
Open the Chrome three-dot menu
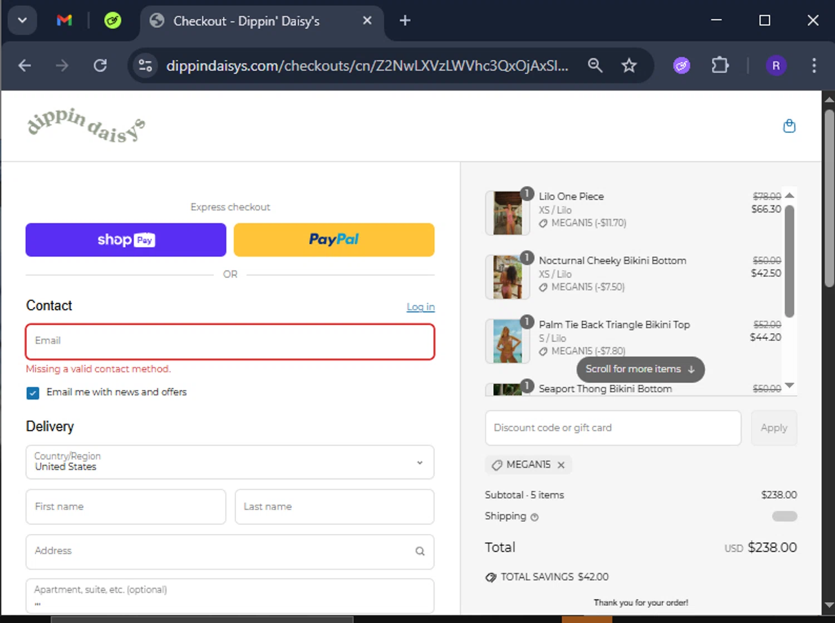pyautogui.click(x=814, y=66)
